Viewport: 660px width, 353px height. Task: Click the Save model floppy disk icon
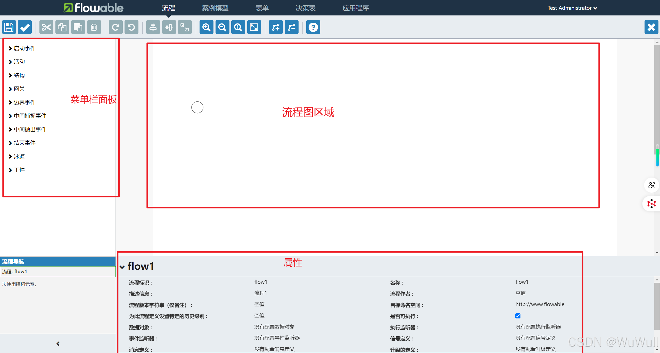9,27
